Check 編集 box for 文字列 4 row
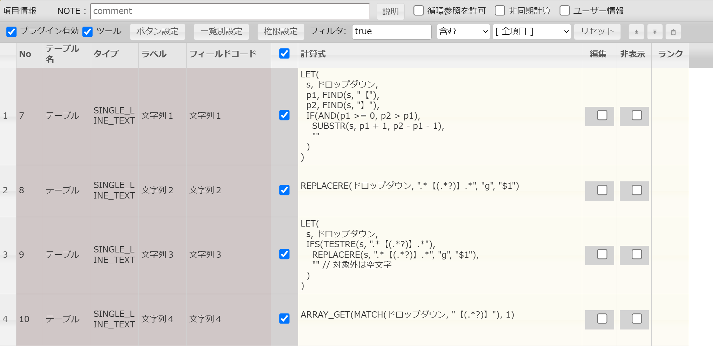 tap(602, 319)
